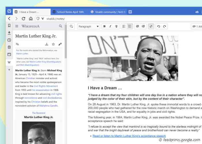The height and width of the screenshot is (144, 202).
Task: Switch to Vivaldi community tab
Action: 108,12
